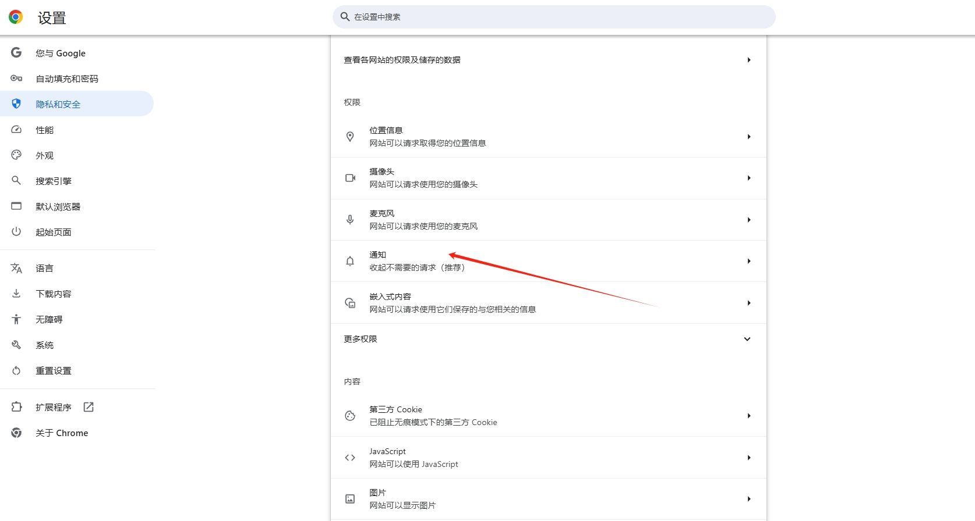This screenshot has width=975, height=521.
Task: Select 隐私和安全 in sidebar
Action: click(77, 104)
